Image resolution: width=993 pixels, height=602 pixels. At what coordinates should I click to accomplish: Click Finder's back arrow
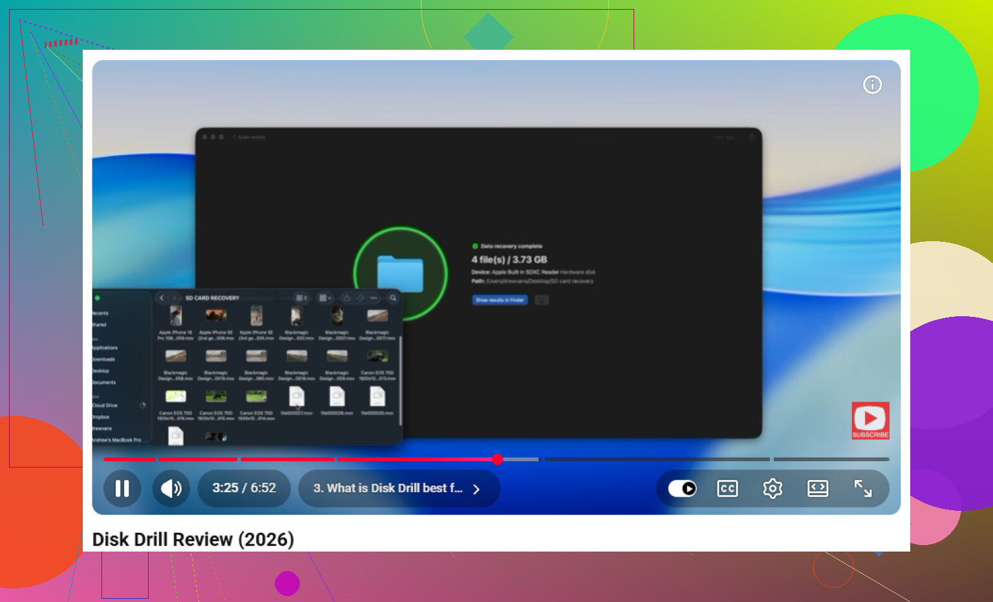(162, 298)
